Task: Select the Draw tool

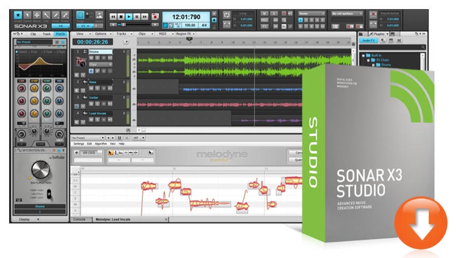Action: (x=55, y=14)
